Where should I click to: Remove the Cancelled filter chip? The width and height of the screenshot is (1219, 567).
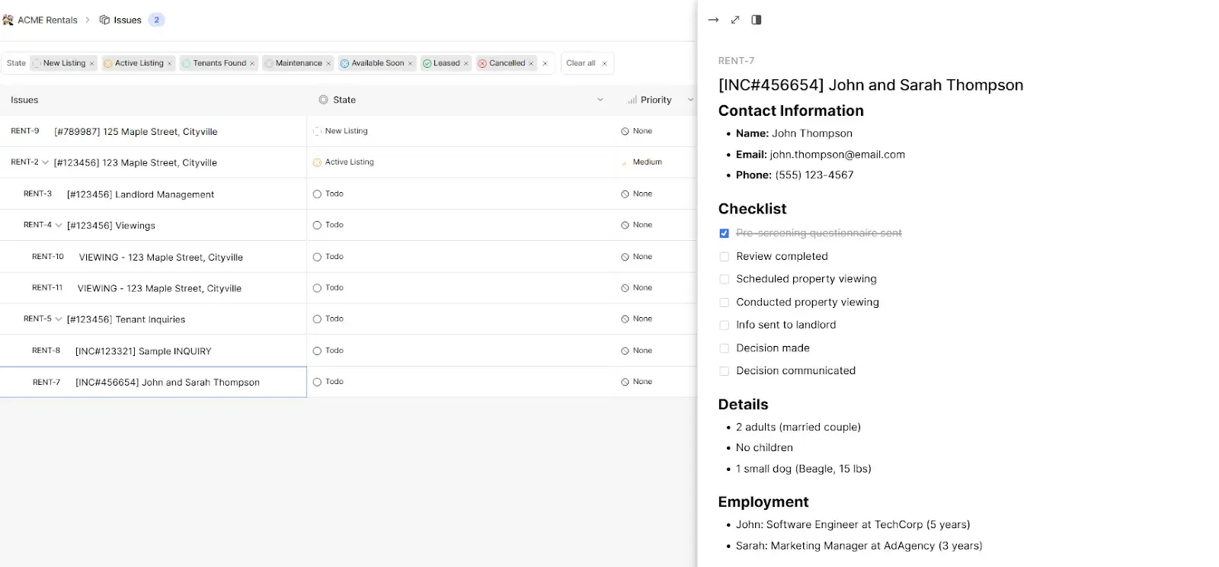coord(531,63)
